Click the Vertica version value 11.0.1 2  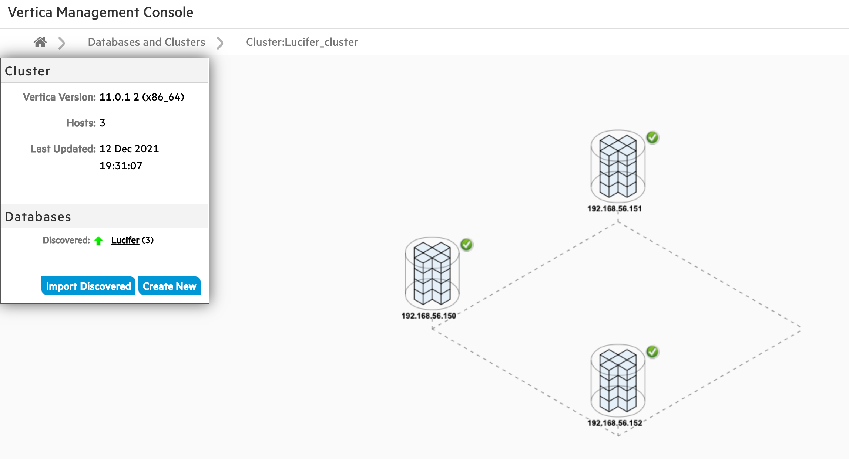pyautogui.click(x=142, y=97)
